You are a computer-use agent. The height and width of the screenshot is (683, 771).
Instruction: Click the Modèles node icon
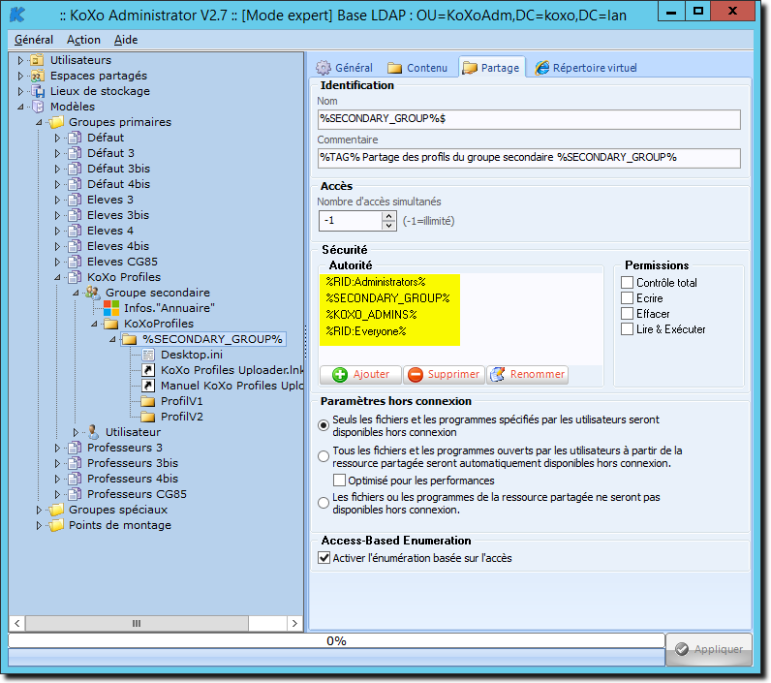pyautogui.click(x=38, y=107)
